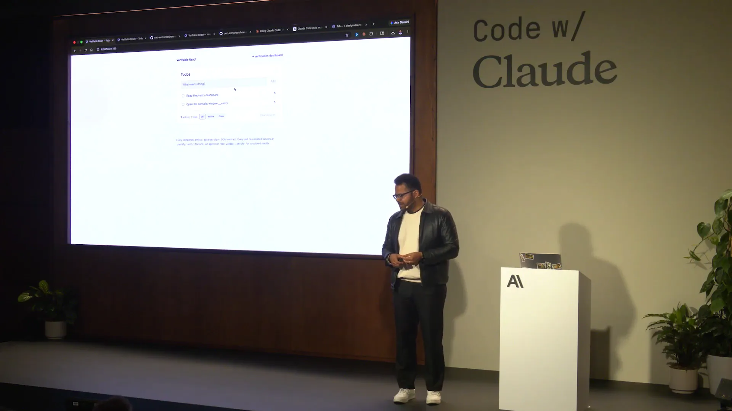Click the Verifiable React title

(x=186, y=60)
